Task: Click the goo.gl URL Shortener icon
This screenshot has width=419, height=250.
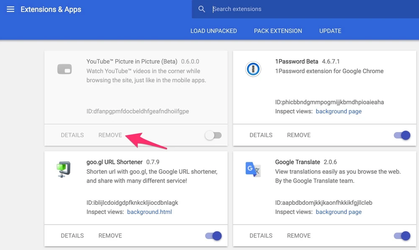Action: (x=64, y=169)
